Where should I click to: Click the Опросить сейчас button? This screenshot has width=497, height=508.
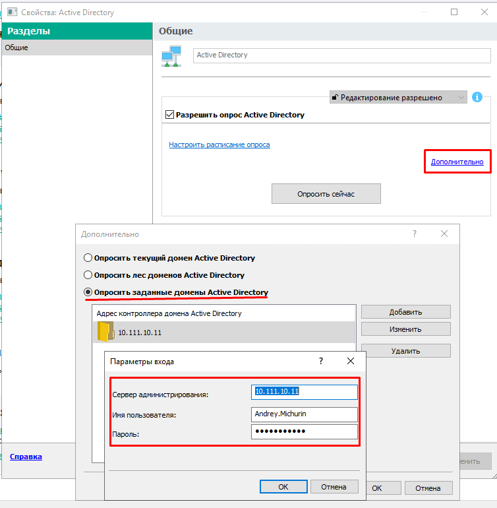(326, 194)
